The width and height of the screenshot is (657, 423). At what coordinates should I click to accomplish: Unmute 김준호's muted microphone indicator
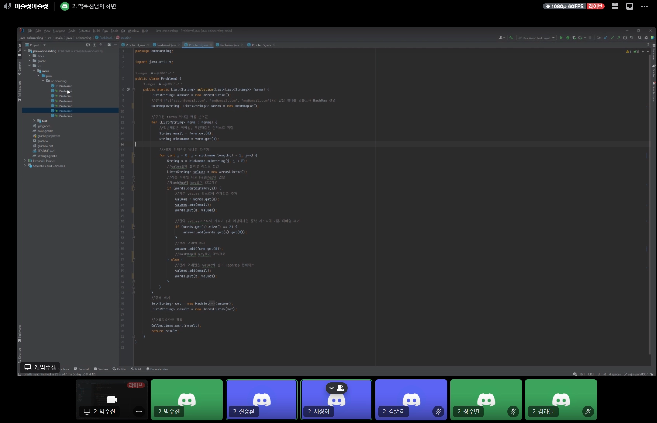point(438,412)
